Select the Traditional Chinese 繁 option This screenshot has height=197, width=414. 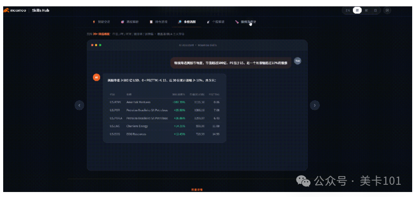[366, 10]
